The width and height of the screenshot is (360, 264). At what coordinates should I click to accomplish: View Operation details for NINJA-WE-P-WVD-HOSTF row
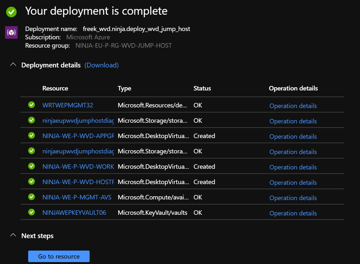pos(293,183)
